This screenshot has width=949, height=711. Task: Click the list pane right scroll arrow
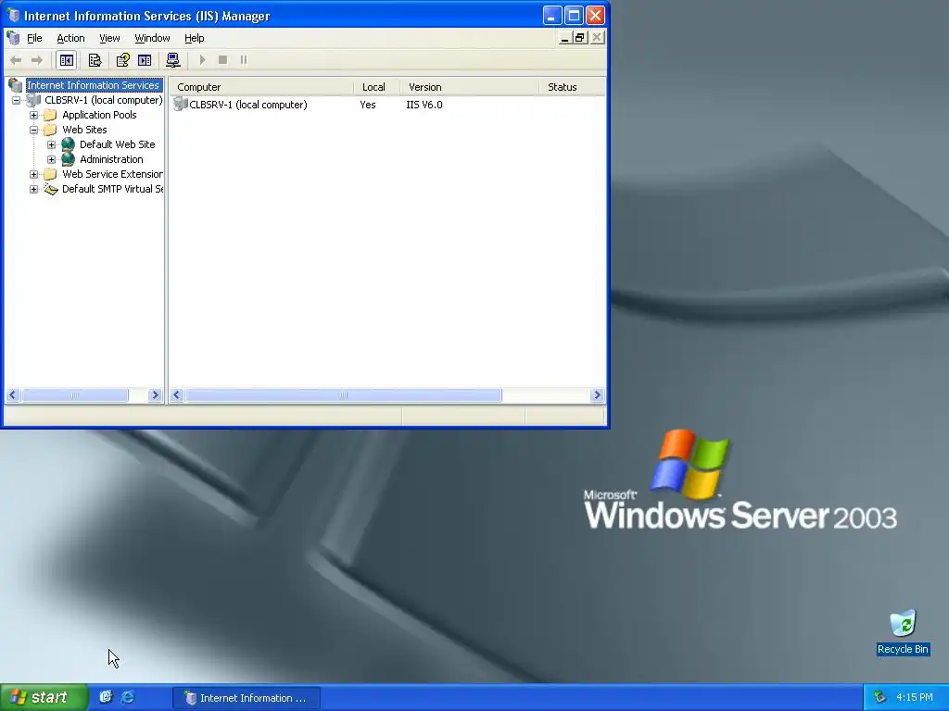[598, 394]
